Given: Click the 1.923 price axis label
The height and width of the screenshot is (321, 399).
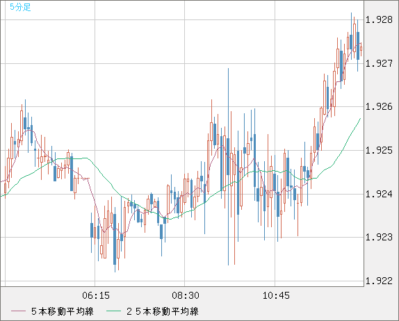Looking at the screenshot, I should (x=379, y=238).
